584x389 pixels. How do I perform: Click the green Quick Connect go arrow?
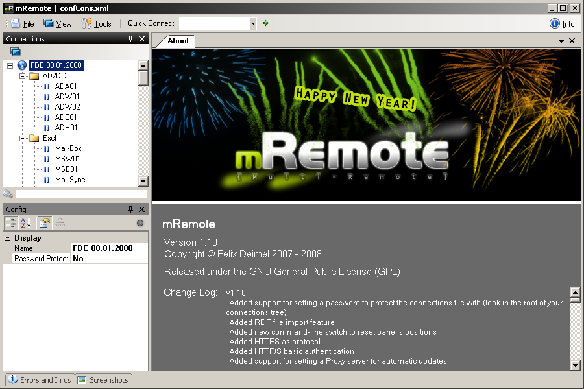point(266,23)
